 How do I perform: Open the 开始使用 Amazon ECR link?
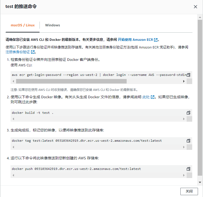tap(138, 40)
